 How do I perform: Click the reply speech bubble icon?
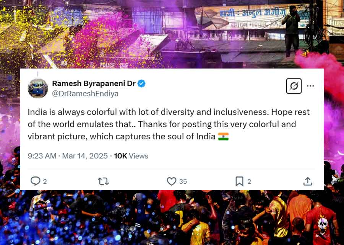pos(35,181)
